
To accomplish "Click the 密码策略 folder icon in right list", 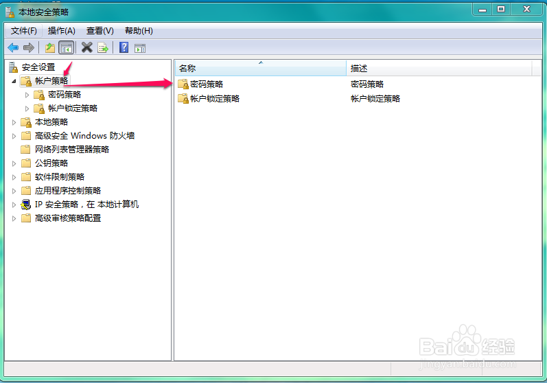I will point(183,84).
